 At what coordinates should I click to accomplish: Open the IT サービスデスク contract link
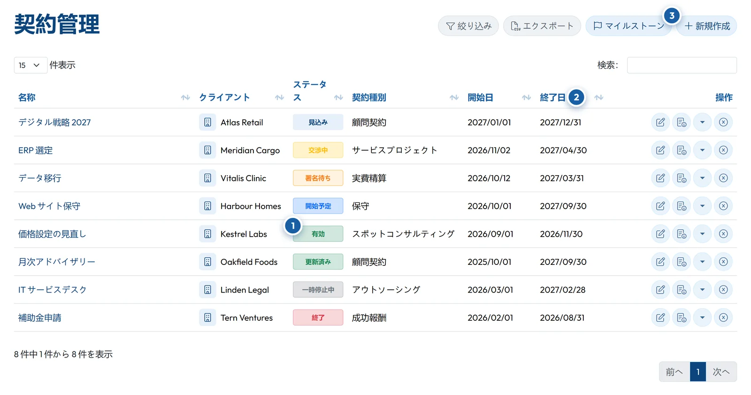53,290
